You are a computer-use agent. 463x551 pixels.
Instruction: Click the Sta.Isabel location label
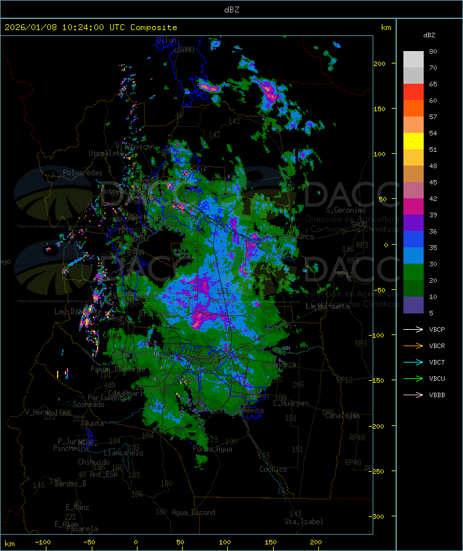[x=303, y=522]
